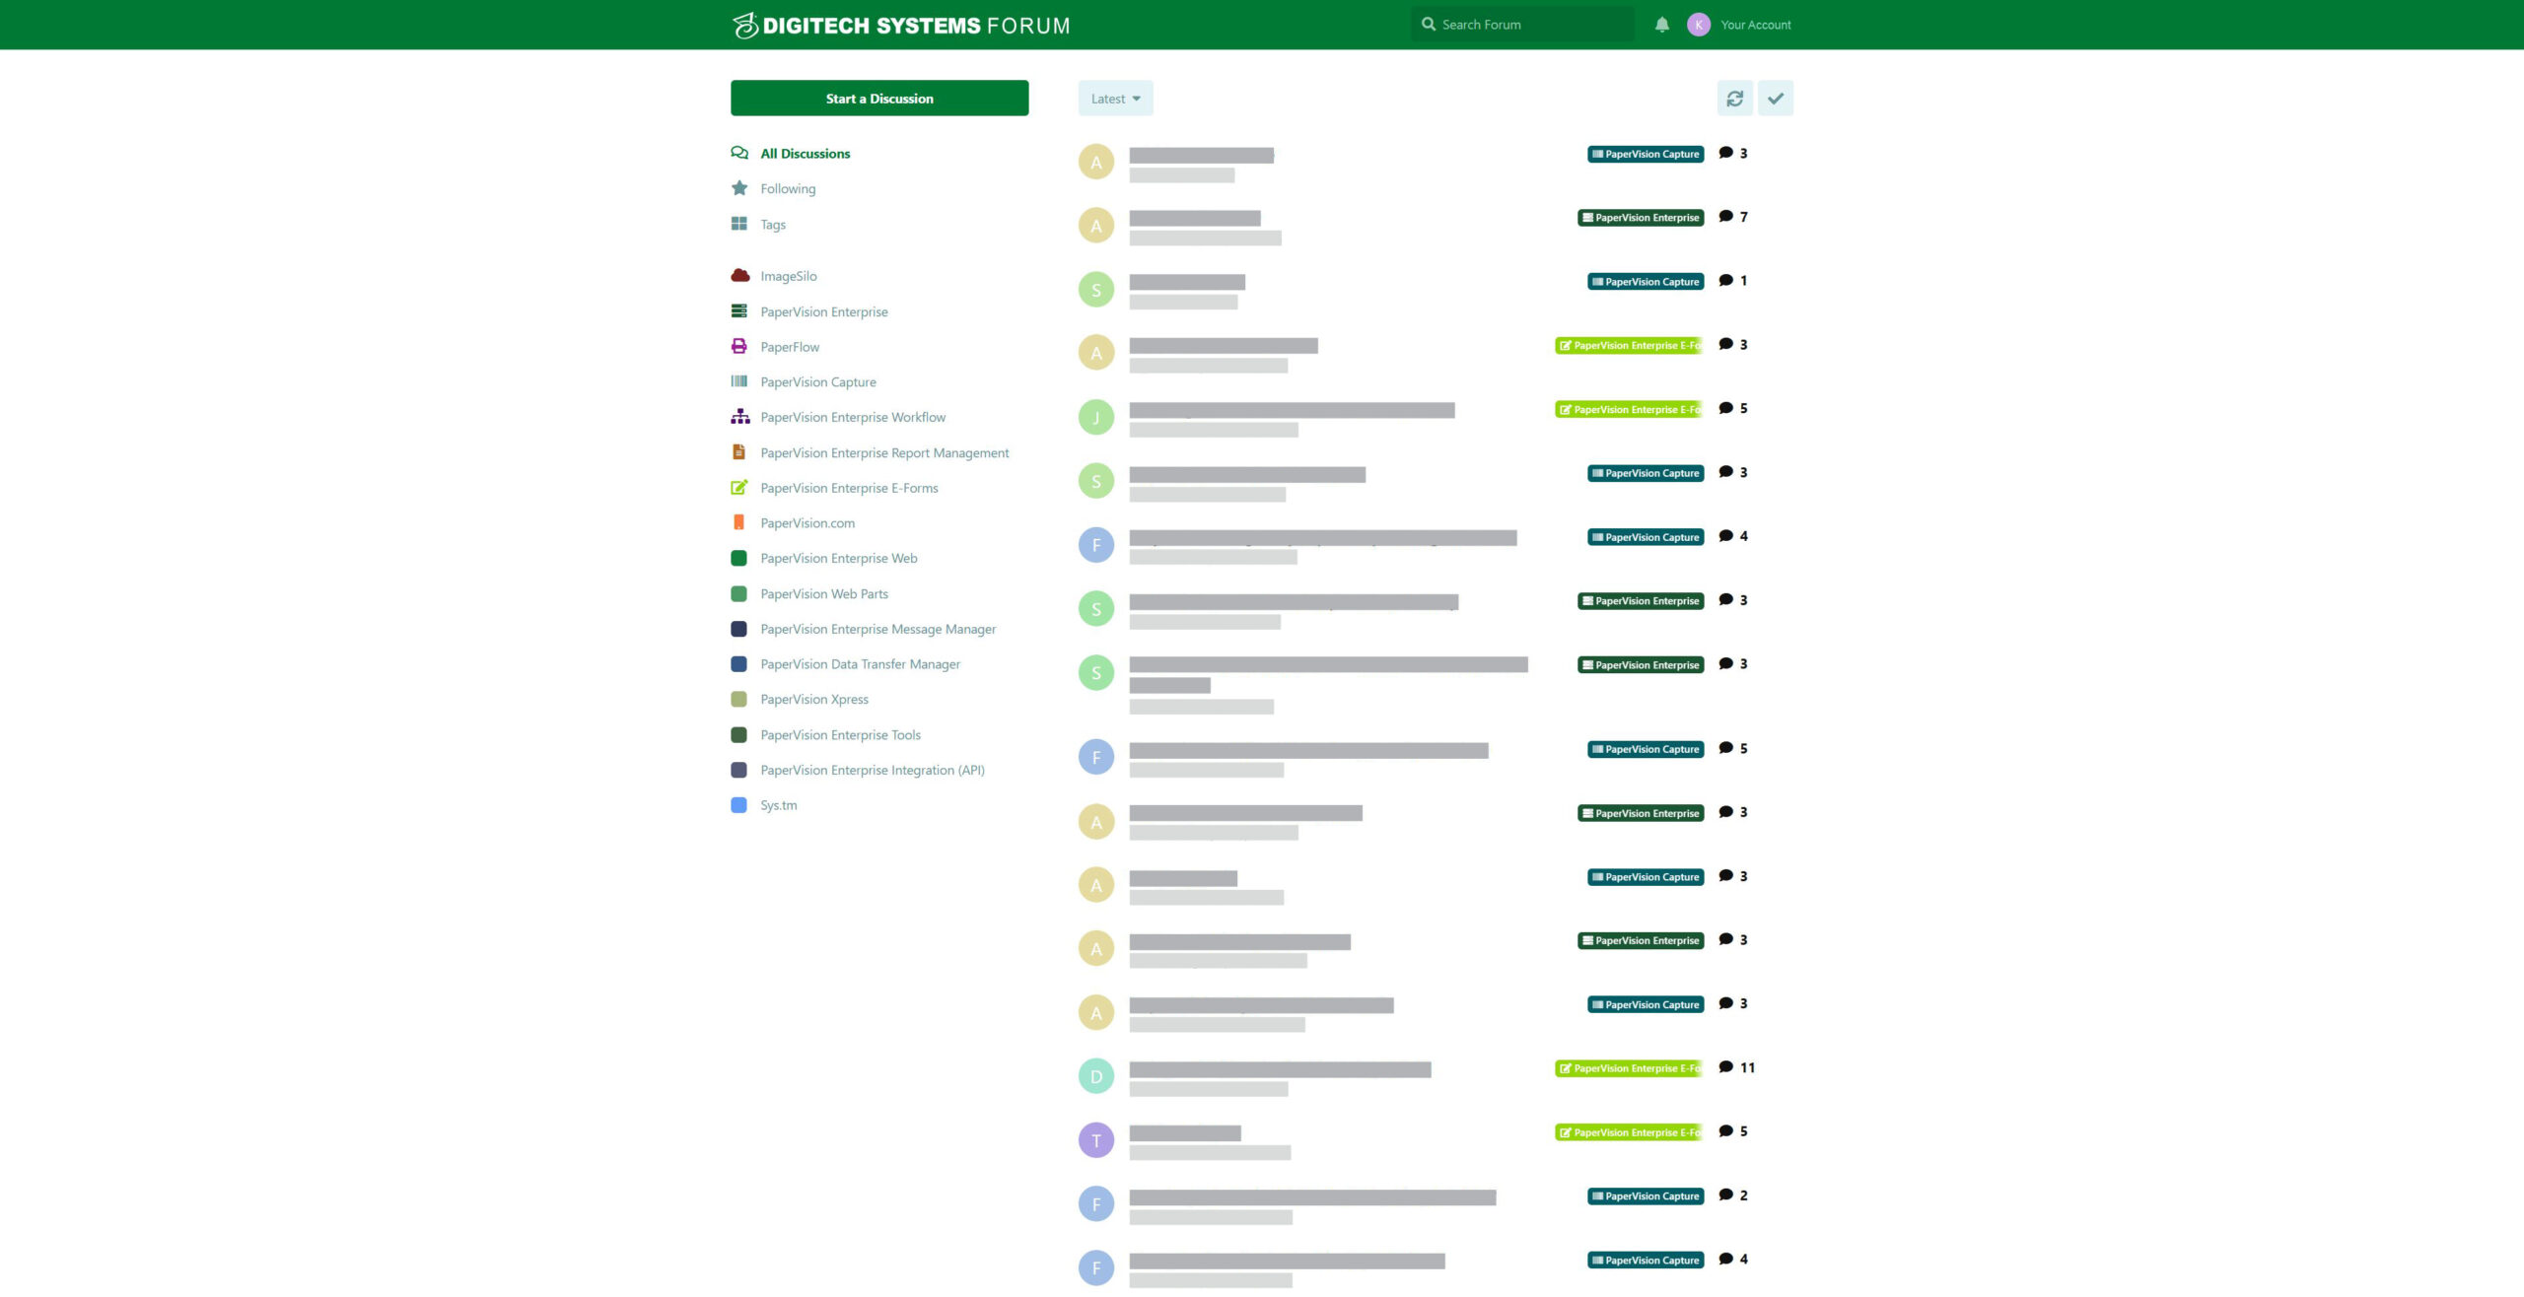Viewport: 2524px width, 1297px height.
Task: Click Start a Discussion button
Action: pyautogui.click(x=879, y=99)
